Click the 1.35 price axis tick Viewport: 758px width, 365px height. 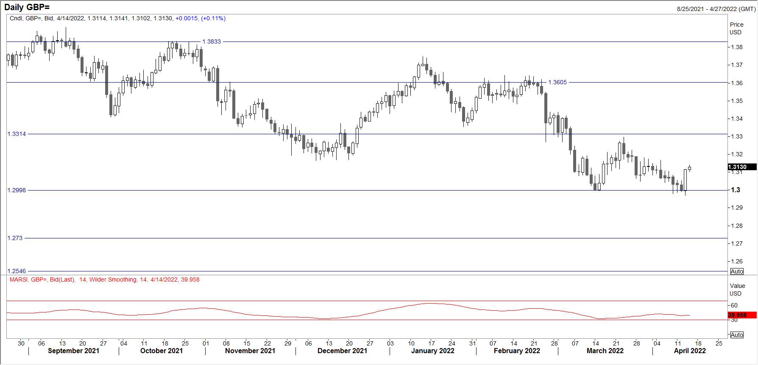(737, 101)
